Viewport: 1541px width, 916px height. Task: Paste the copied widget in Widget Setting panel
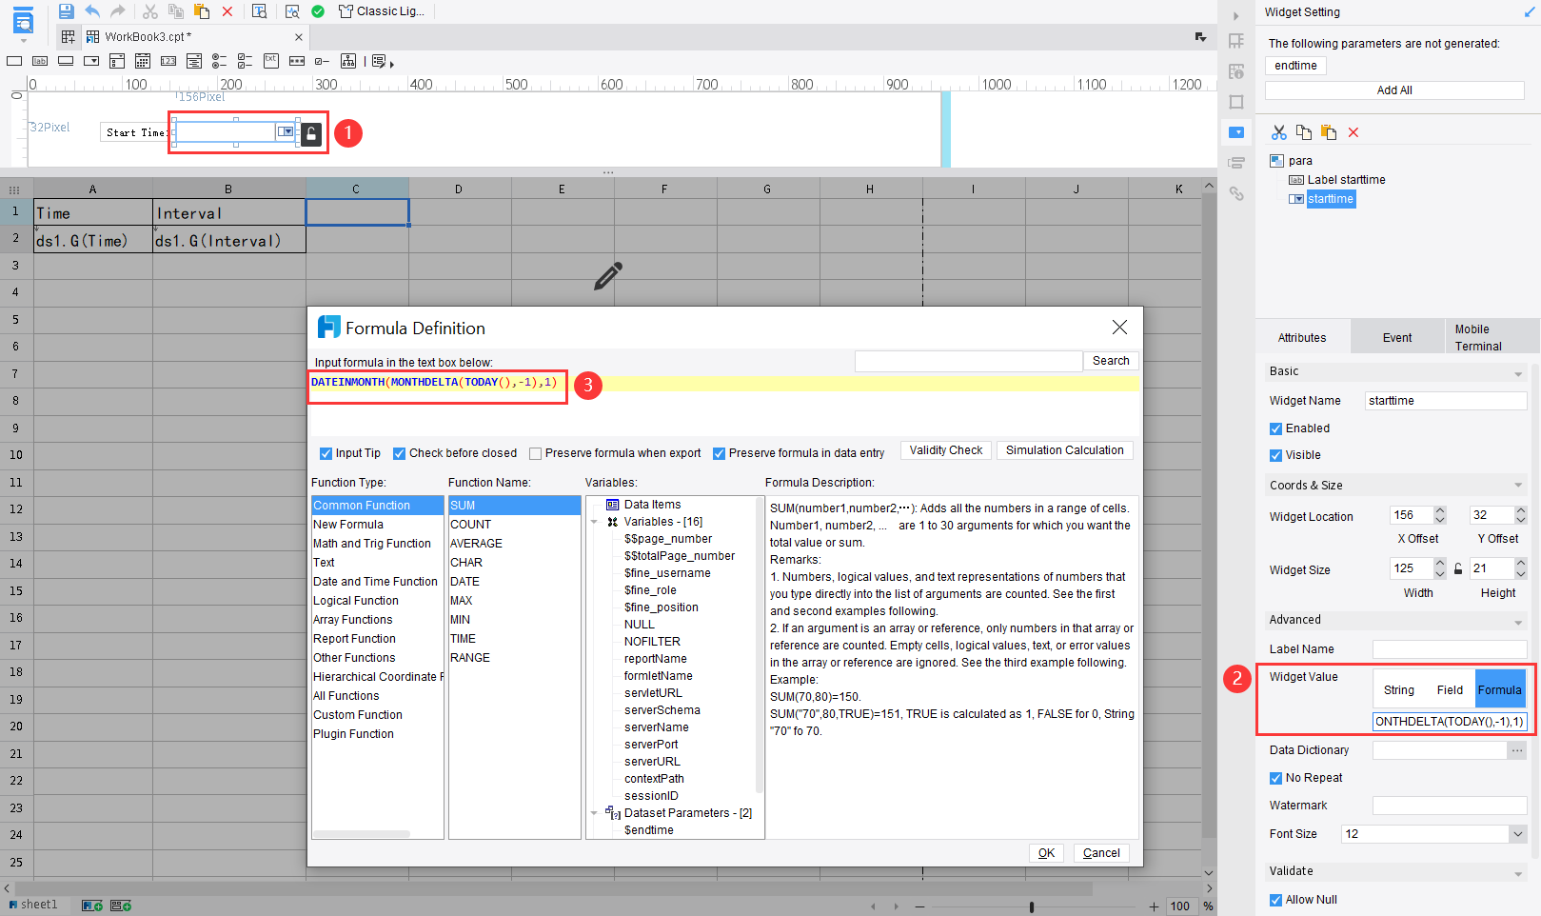click(1328, 132)
